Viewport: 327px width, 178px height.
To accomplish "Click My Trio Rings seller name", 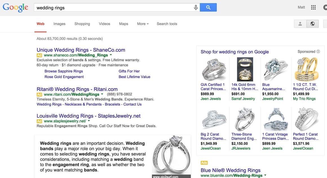I will point(304,99).
